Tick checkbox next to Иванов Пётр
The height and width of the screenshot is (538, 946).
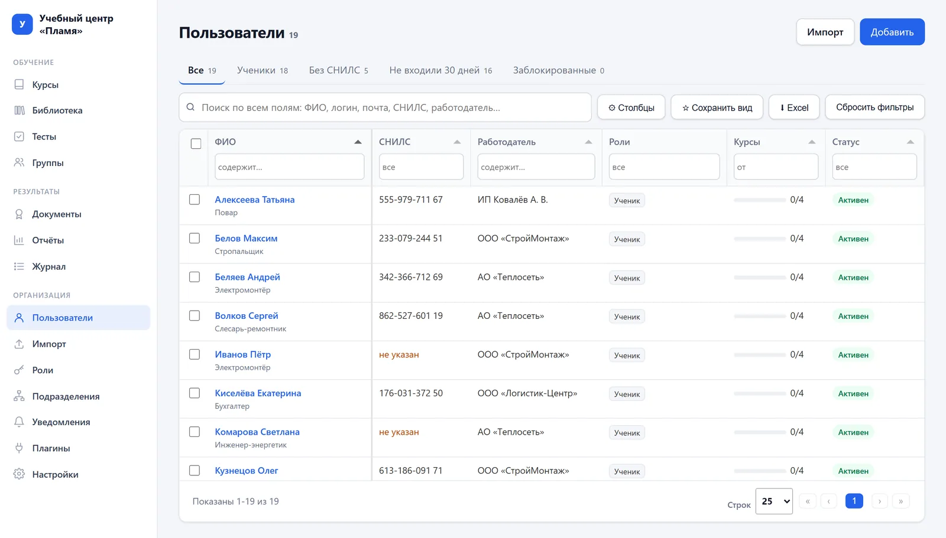(195, 354)
